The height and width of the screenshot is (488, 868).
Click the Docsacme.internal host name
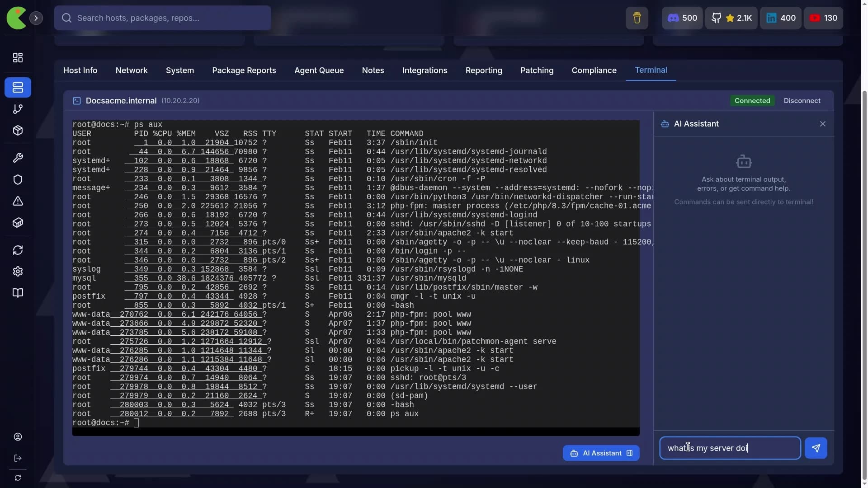tap(121, 101)
